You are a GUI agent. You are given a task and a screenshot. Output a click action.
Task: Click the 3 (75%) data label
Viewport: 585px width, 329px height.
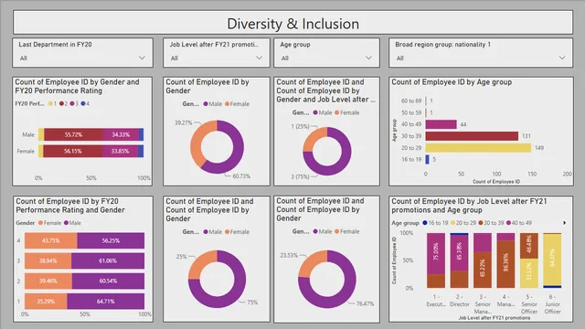[301, 176]
